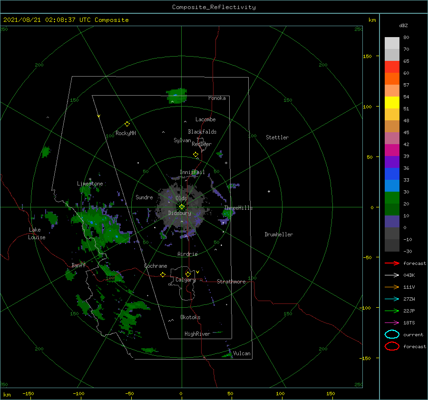Select the bright green 20–30 dBZ swatch
Image resolution: width=428 pixels, height=400 pixels.
[x=392, y=198]
